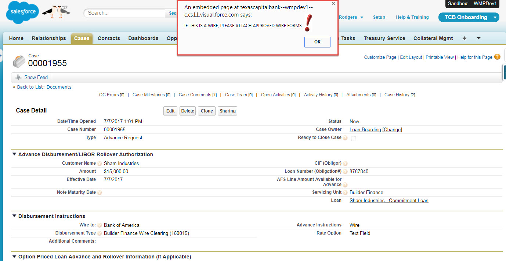Viewport: 506px width, 261px height.
Task: Click the Case record folder icon
Action: click(x=19, y=61)
